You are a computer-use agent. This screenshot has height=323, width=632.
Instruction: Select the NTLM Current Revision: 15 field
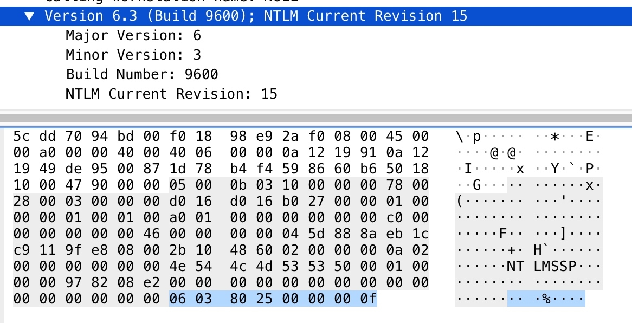[x=171, y=94]
